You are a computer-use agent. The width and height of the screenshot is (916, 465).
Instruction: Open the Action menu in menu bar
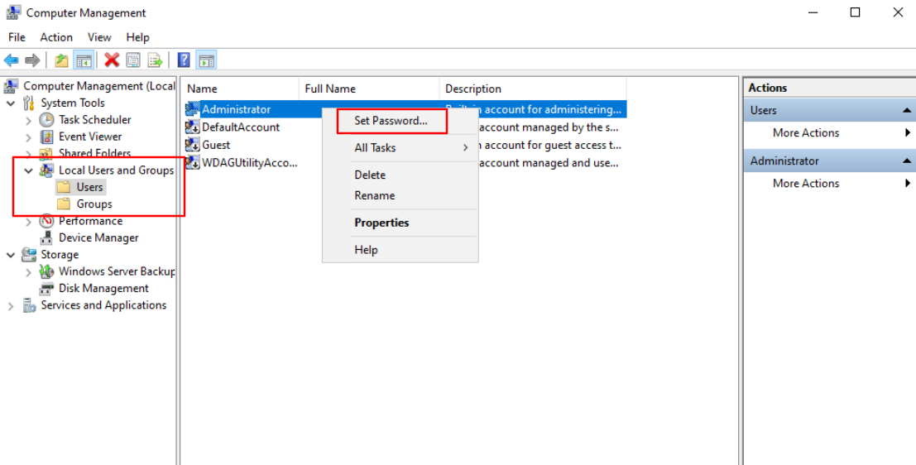[x=56, y=37]
